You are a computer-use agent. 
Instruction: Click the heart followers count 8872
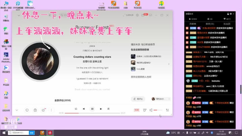pyautogui.click(x=227, y=19)
